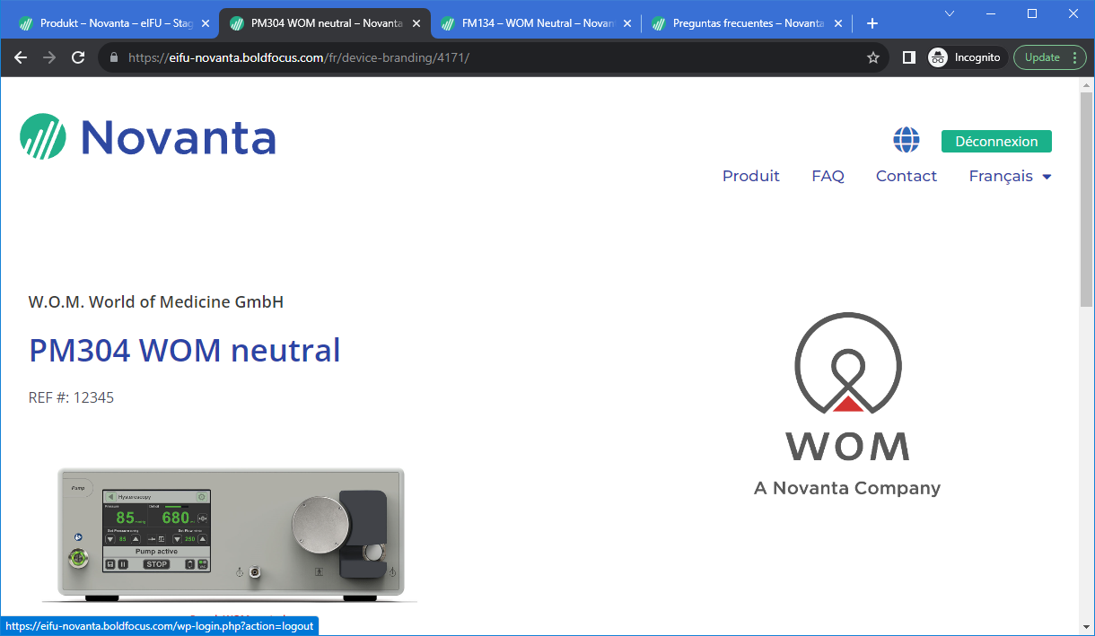
Task: Open the Produit menu link
Action: point(751,176)
